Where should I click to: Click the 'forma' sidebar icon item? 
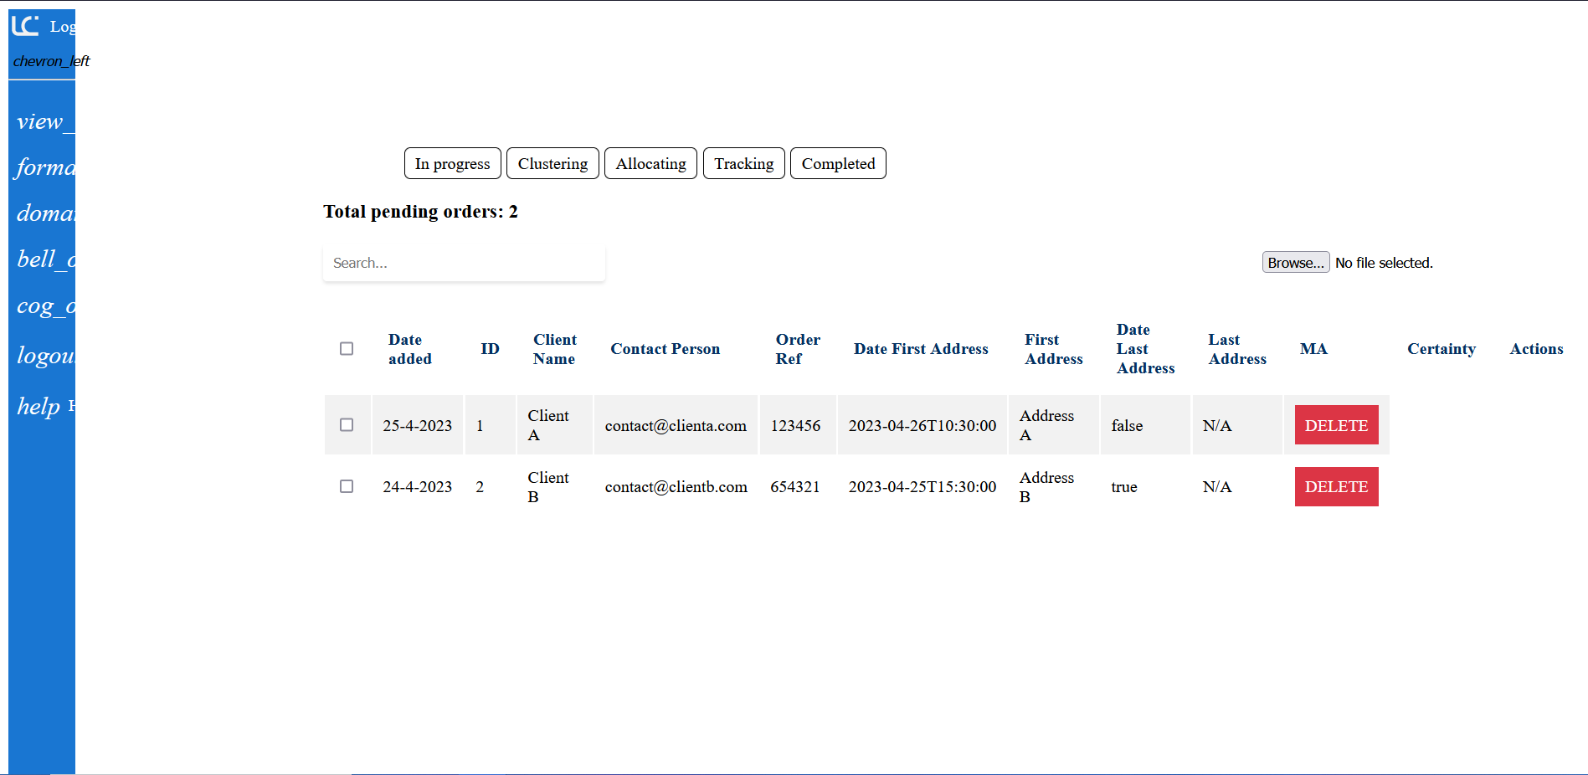[44, 167]
